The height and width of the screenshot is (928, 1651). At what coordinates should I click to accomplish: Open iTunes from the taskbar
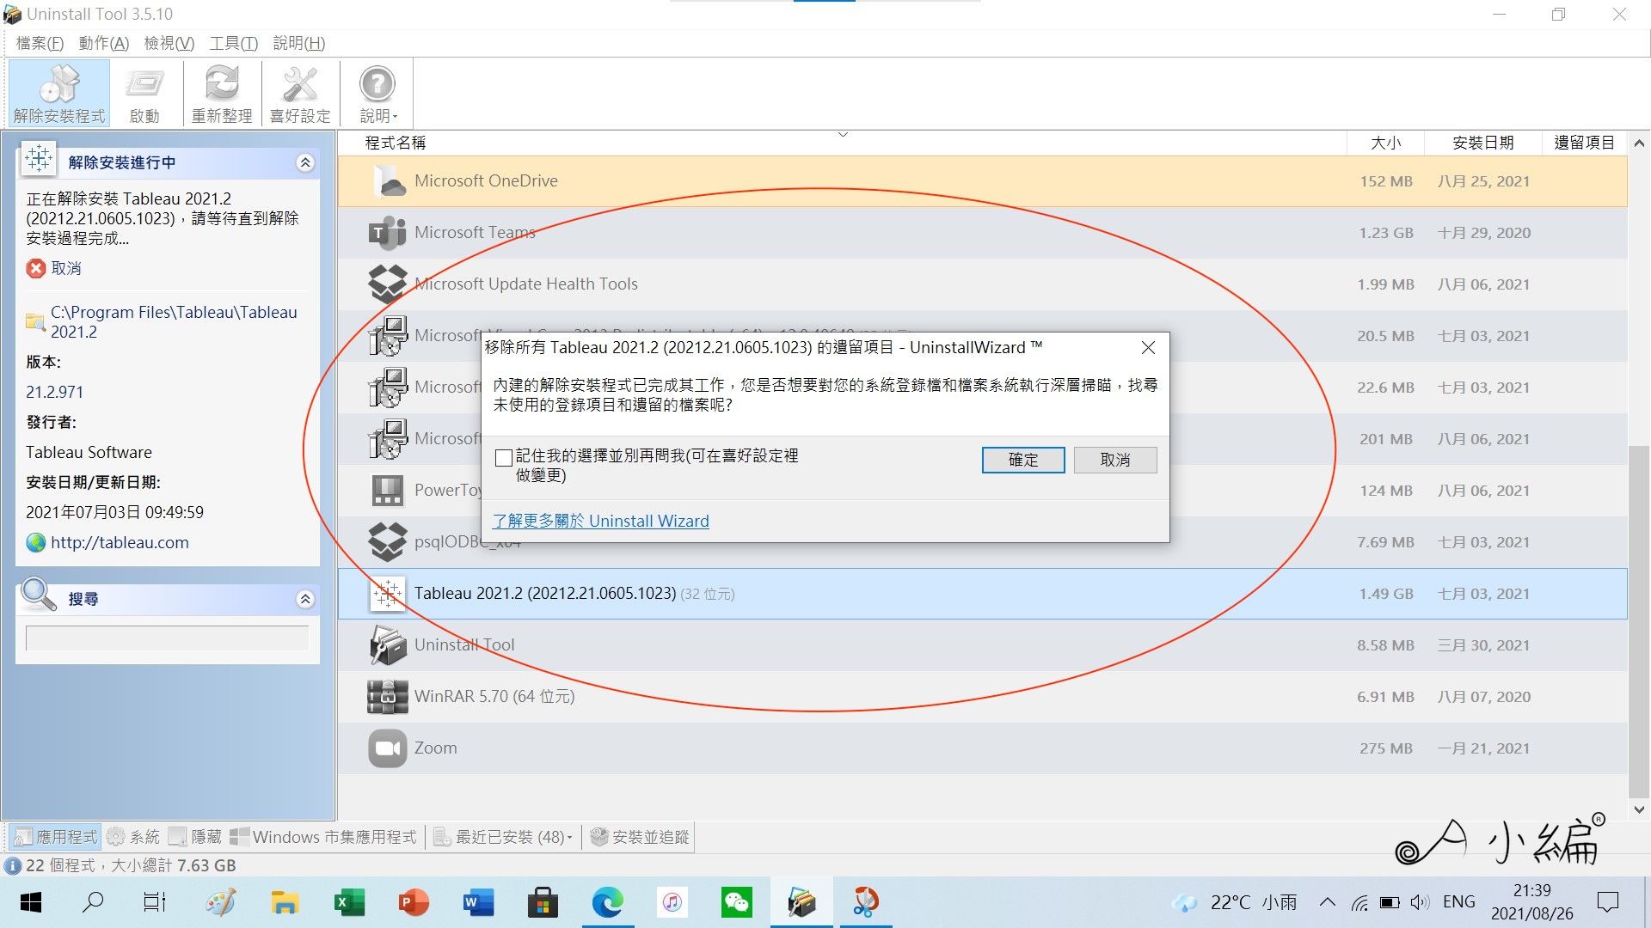(x=672, y=902)
